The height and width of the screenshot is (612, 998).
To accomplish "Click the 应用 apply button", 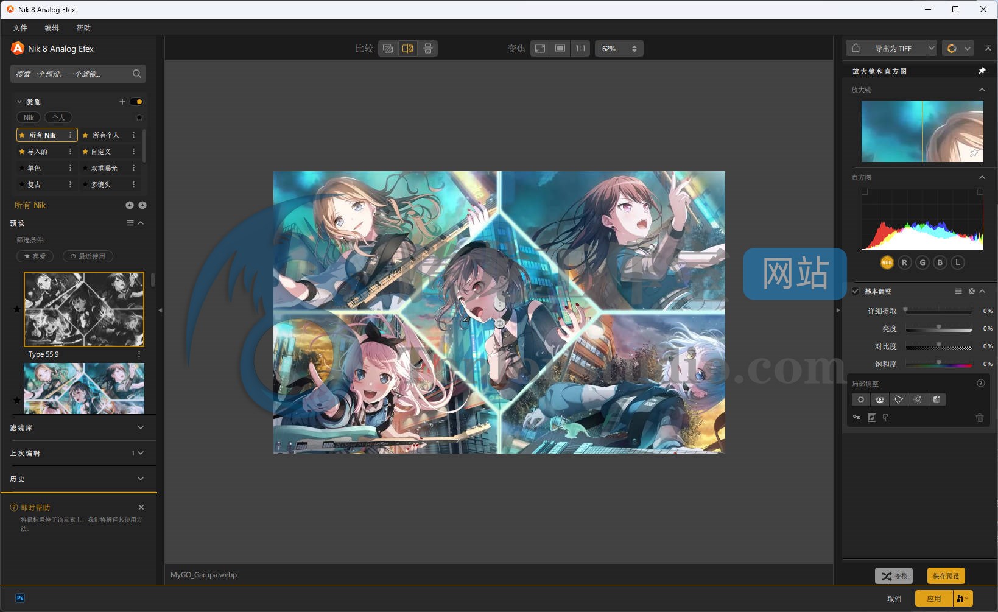I will tap(934, 599).
